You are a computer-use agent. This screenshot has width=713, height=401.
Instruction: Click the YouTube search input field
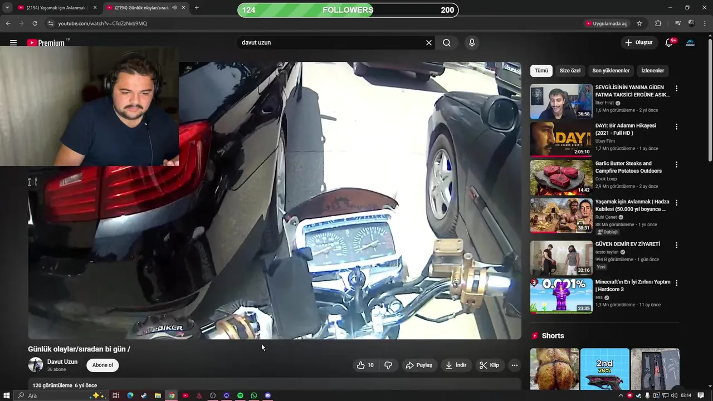331,42
